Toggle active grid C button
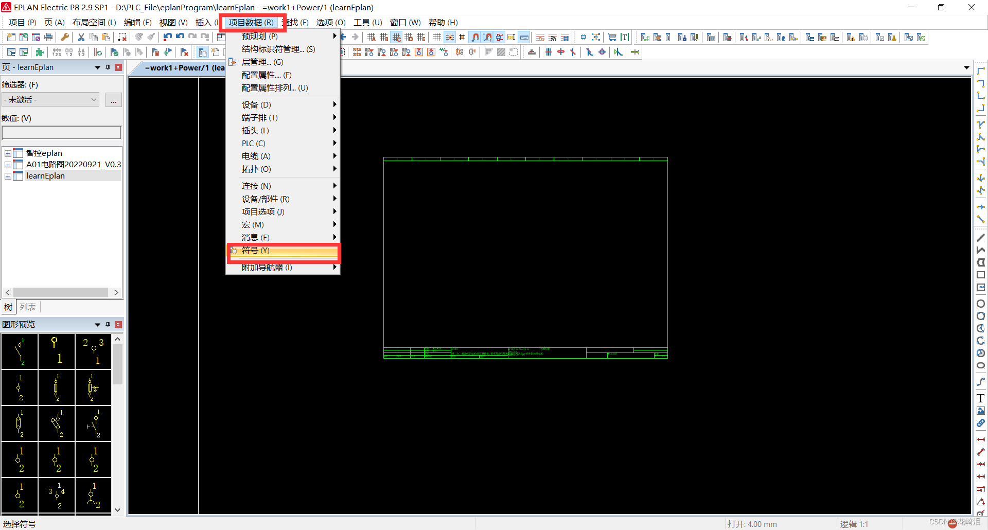988x530 pixels. coord(396,37)
